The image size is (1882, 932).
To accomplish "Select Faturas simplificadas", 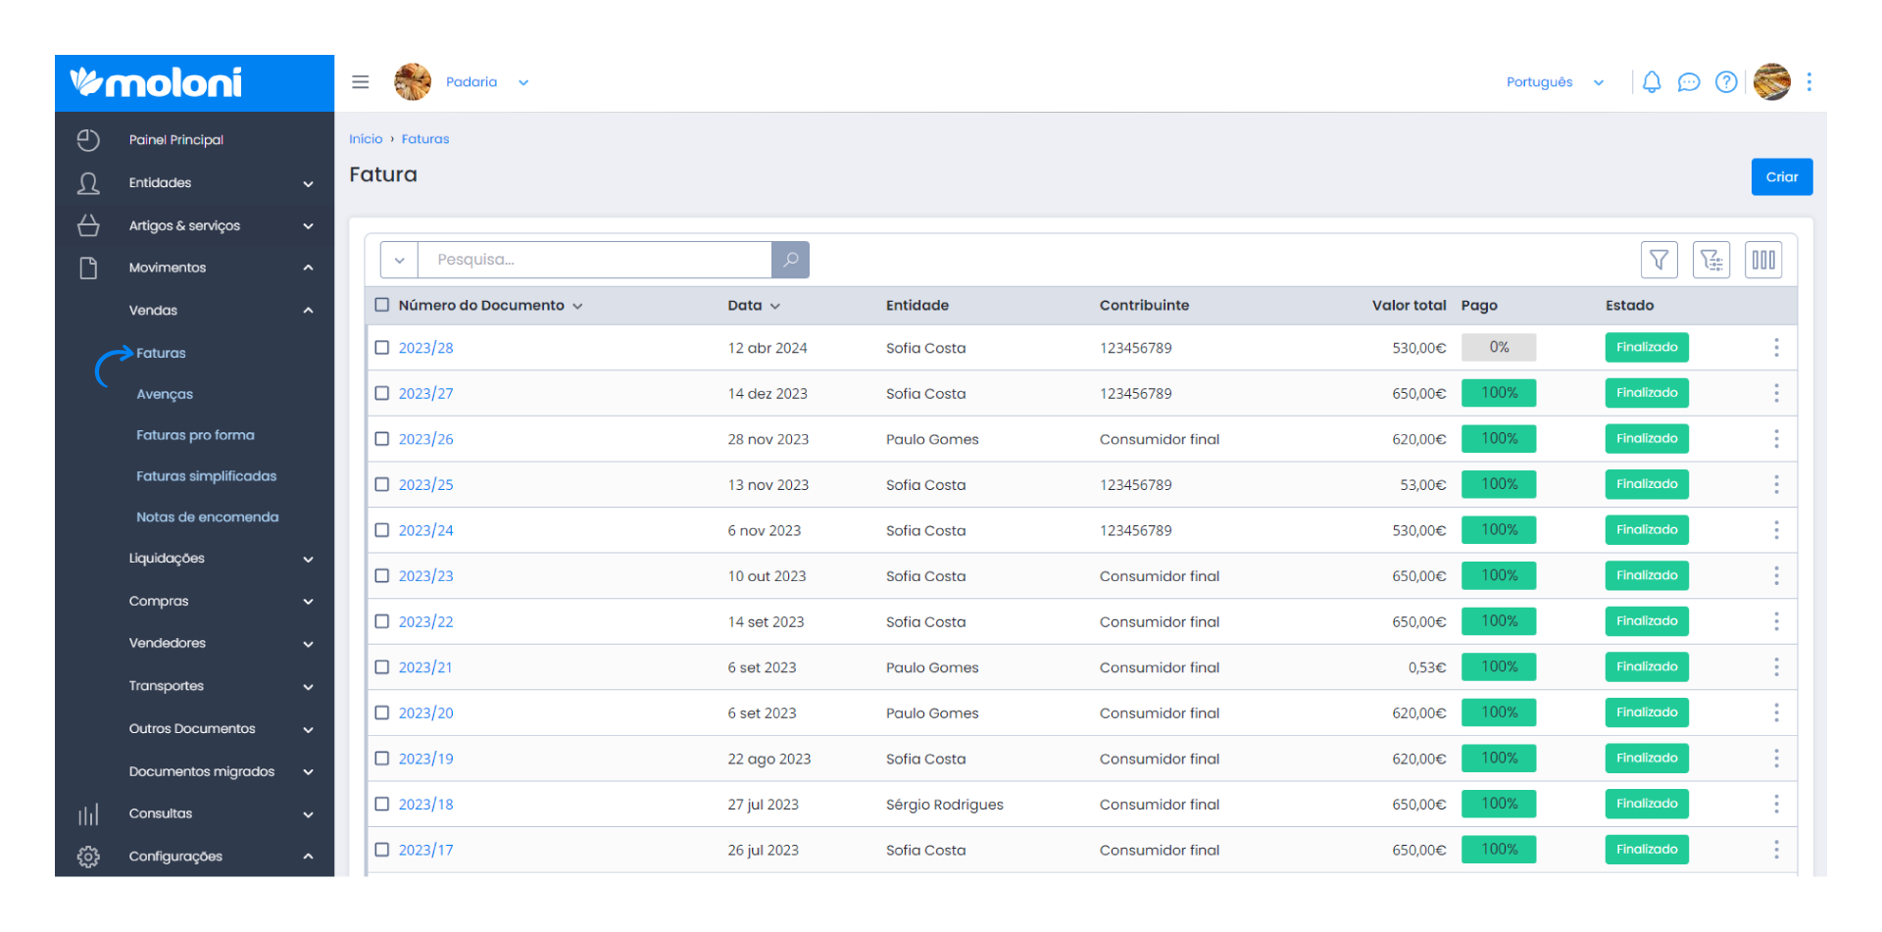I will click(206, 476).
